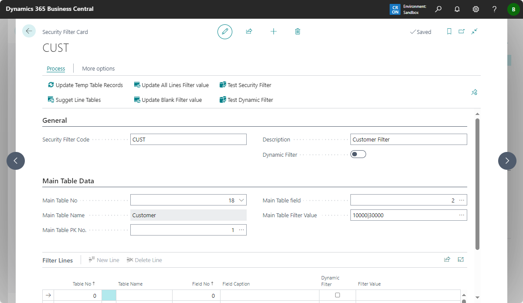Open card in new window icon
This screenshot has width=523, height=303.
(462, 31)
